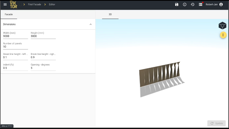Select the 3D view tab

[x=110, y=14]
